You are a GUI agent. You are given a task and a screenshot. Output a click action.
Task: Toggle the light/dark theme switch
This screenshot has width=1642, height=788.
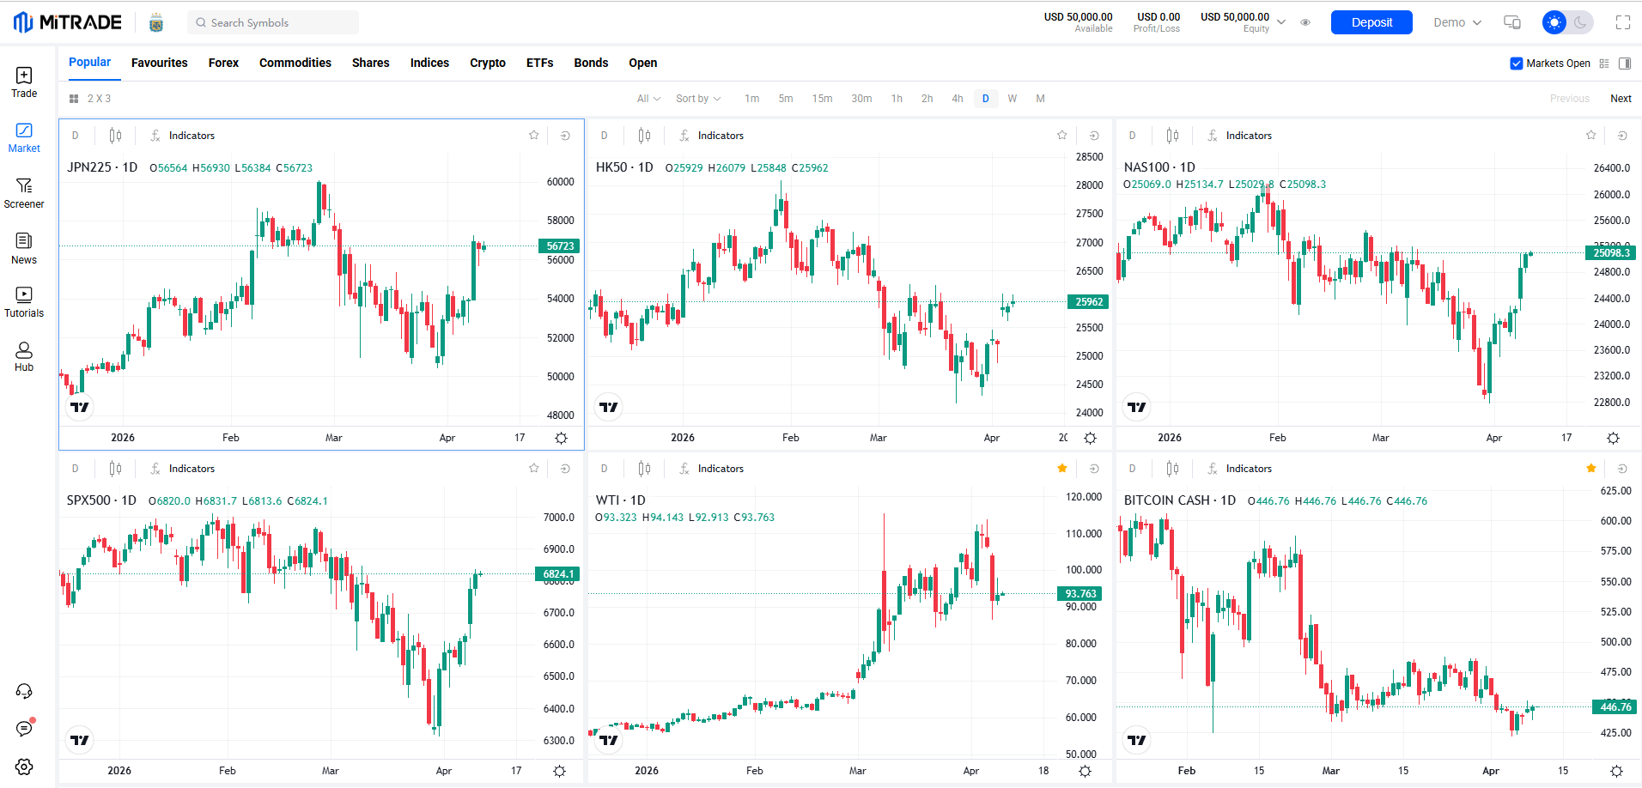click(x=1567, y=23)
